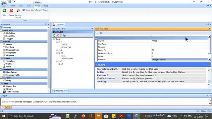Open the Spreadsheet View tab

point(60,91)
